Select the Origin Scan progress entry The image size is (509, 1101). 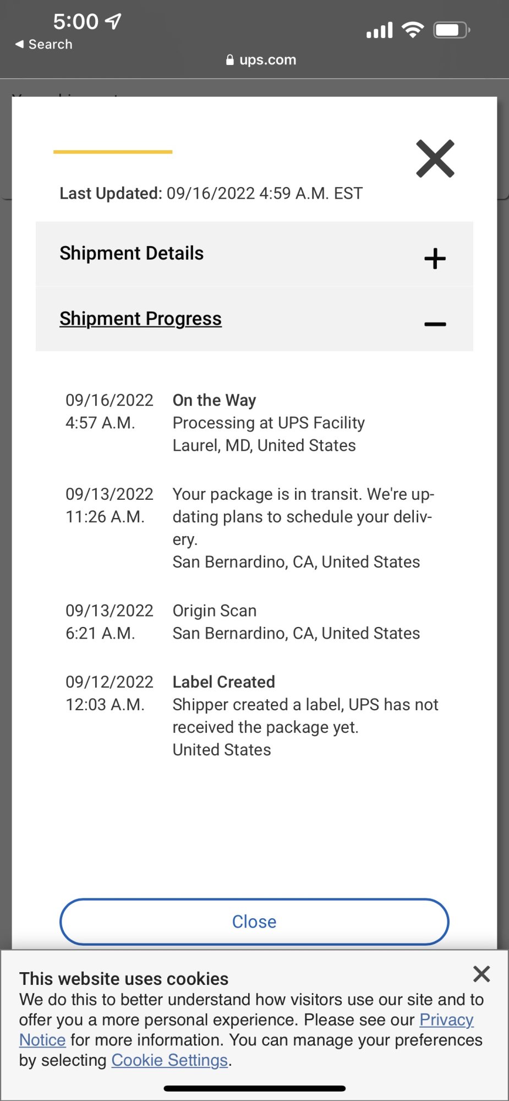(254, 622)
